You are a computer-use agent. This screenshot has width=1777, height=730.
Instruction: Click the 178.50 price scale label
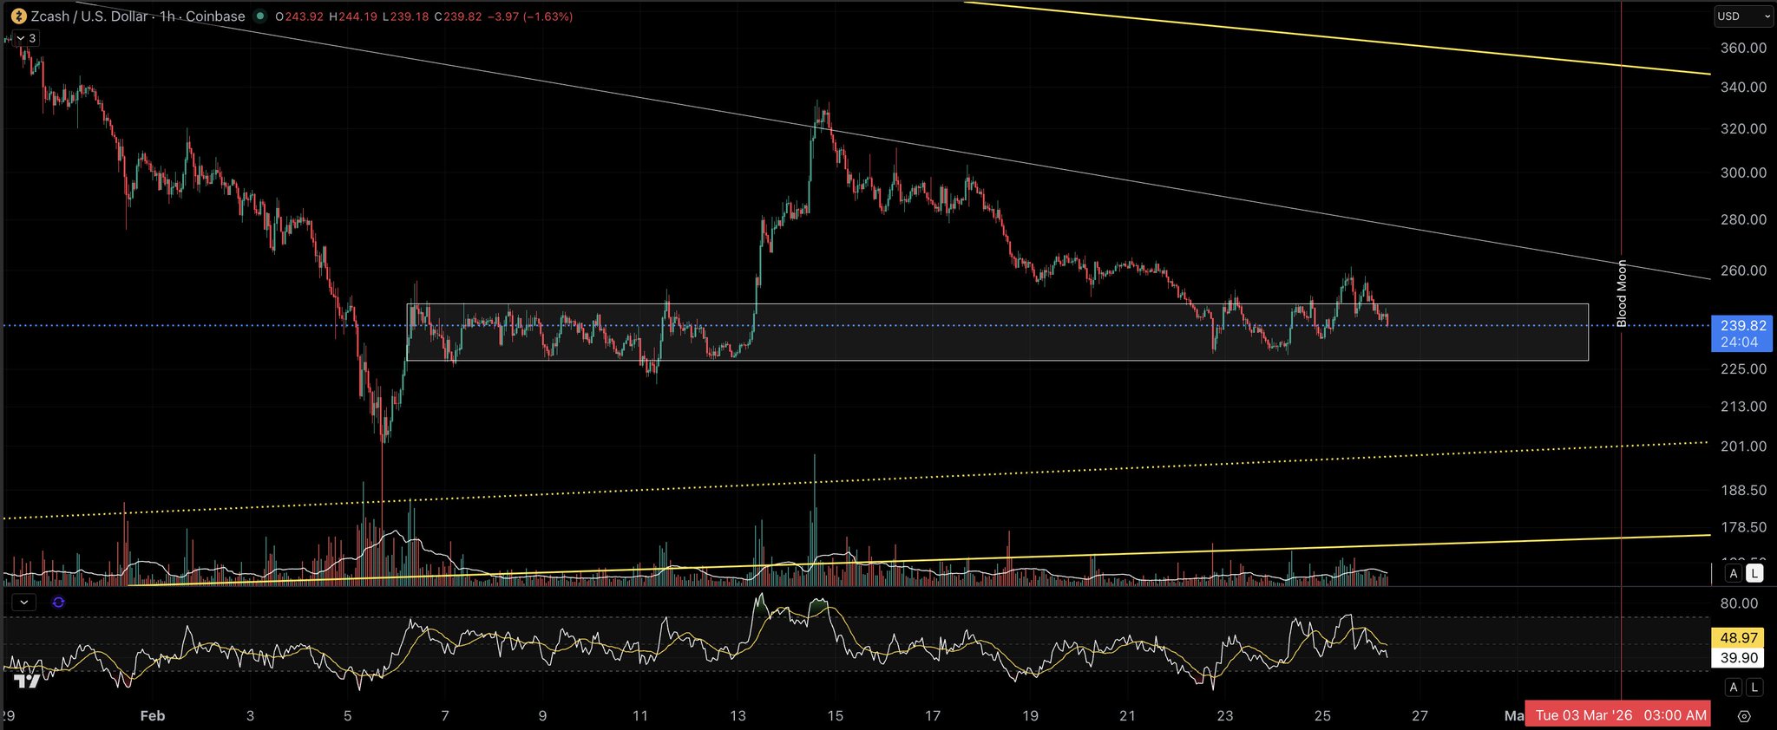(x=1743, y=527)
